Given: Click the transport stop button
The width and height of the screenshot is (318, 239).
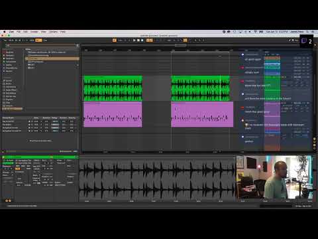Looking at the screenshot, I should click(138, 40).
